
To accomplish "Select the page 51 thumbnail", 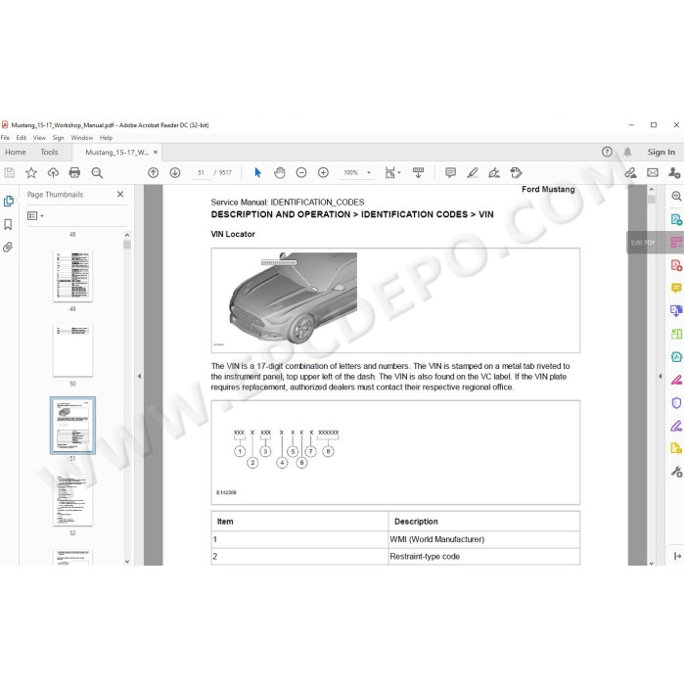I will coord(72,426).
